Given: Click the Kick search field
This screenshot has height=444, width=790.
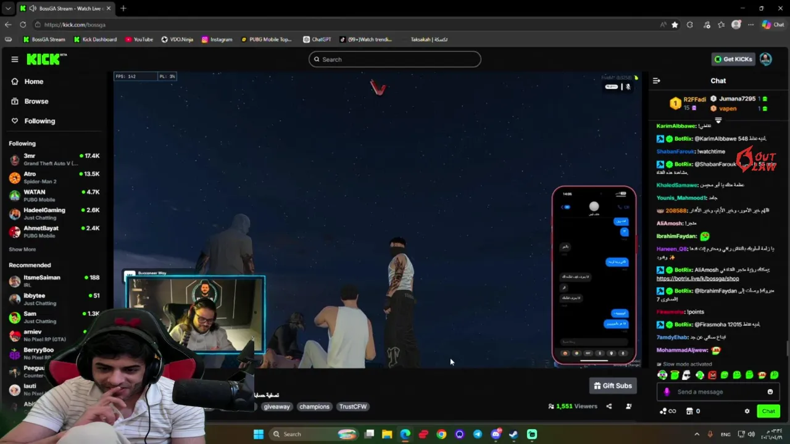Looking at the screenshot, I should [x=395, y=59].
